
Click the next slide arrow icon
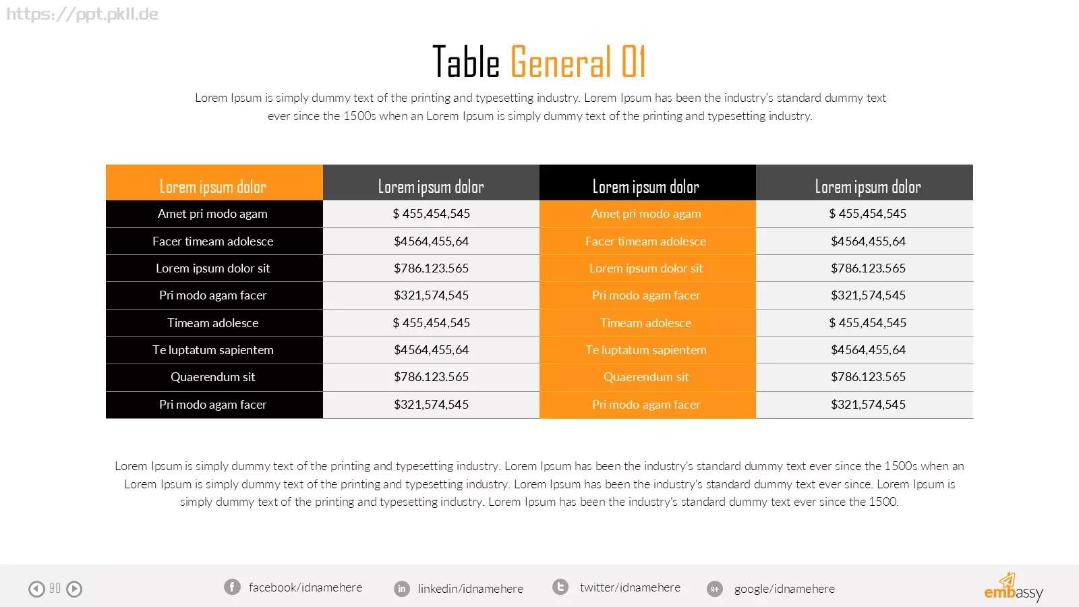[x=74, y=589]
